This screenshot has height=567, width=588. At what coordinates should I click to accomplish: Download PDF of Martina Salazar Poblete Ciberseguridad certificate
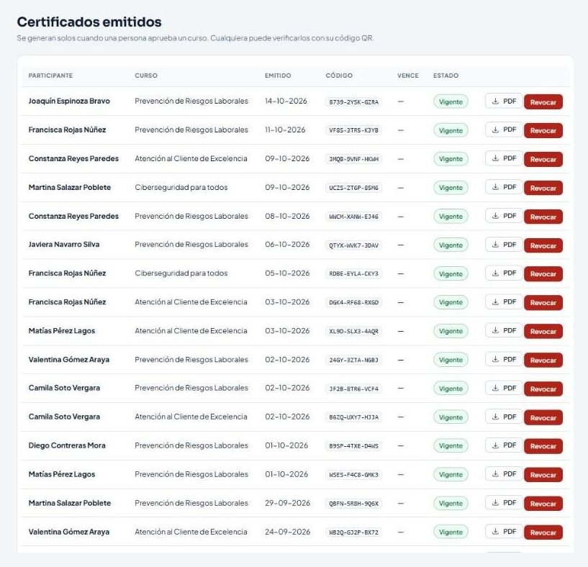504,187
